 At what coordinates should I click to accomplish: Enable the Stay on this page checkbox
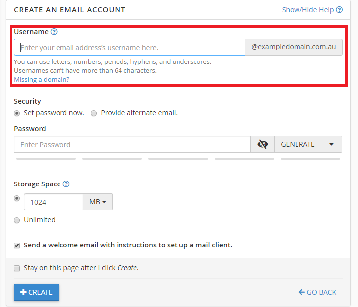point(17,268)
